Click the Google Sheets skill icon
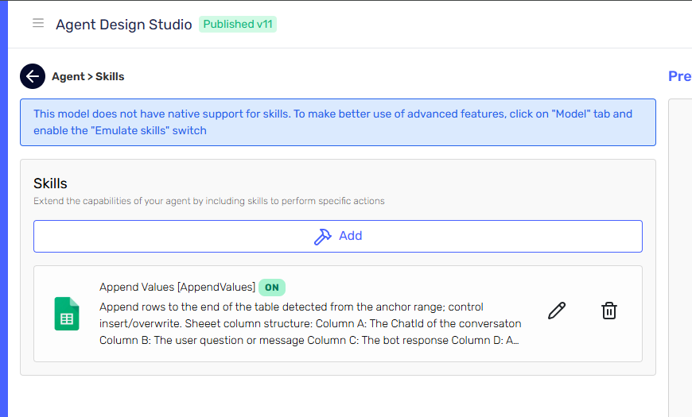Screen dimensions: 692x417 [67, 314]
